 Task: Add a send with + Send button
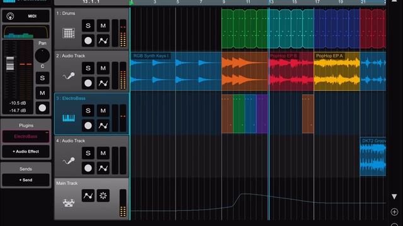[26, 180]
